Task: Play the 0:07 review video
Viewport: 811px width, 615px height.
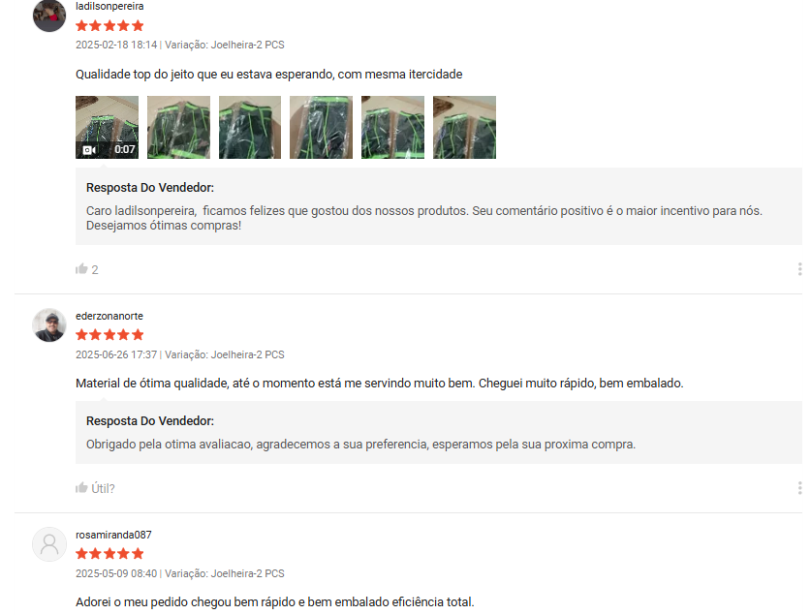Action: pyautogui.click(x=107, y=127)
